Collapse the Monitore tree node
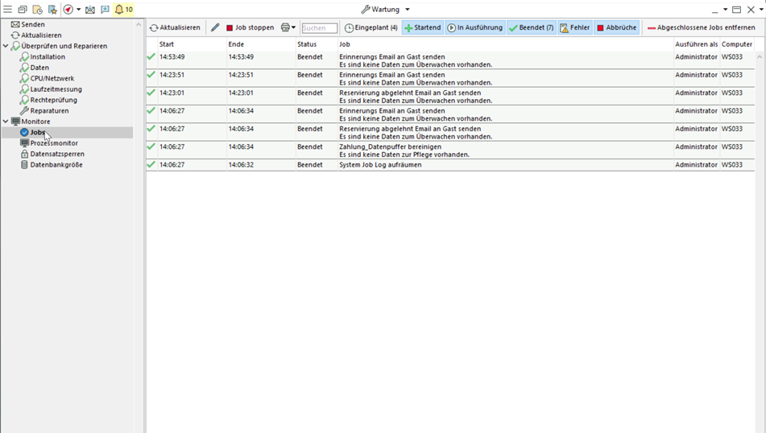This screenshot has height=433, width=766. (x=6, y=122)
